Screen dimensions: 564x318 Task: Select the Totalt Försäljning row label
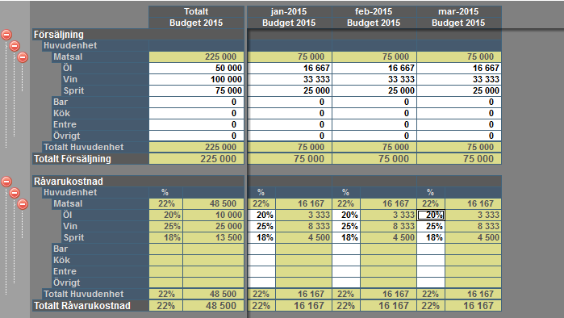tap(73, 159)
